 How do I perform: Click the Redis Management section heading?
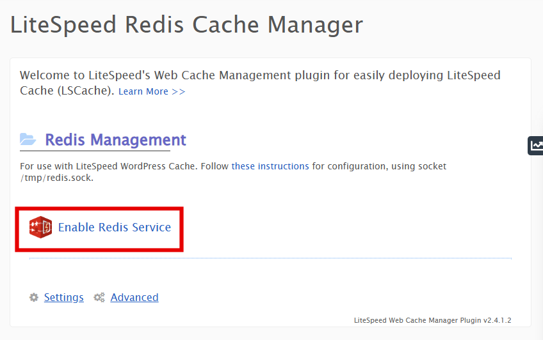tap(115, 140)
